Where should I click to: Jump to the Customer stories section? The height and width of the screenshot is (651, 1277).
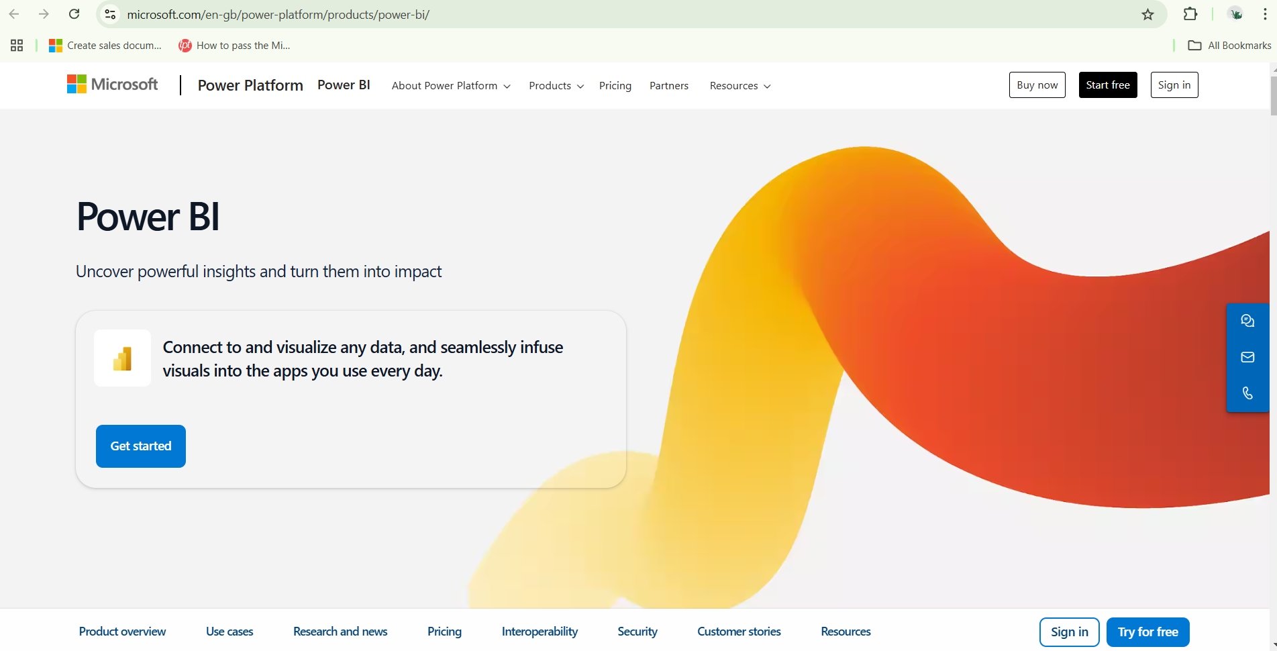[x=739, y=632]
